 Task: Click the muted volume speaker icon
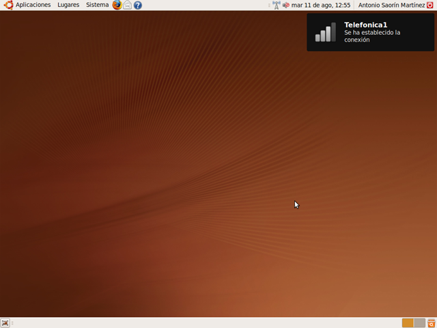pyautogui.click(x=285, y=5)
